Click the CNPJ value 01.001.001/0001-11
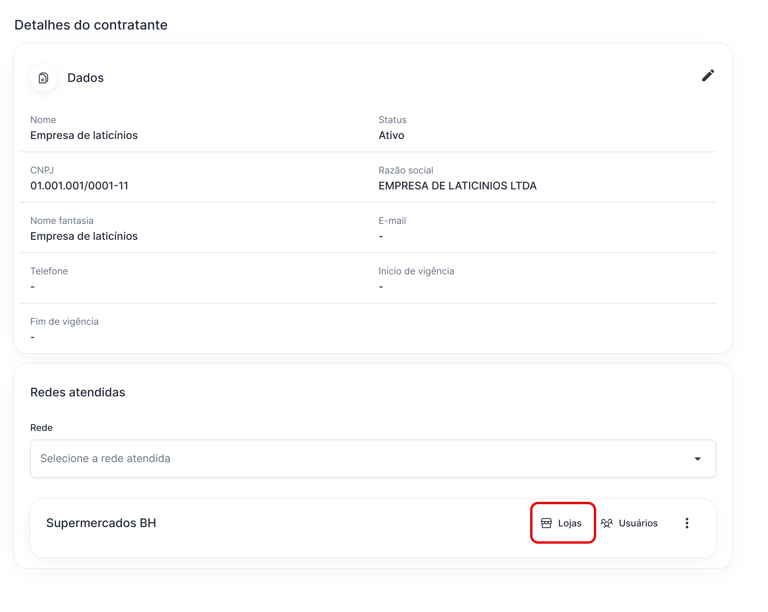Viewport: 768px width, 612px height. pyautogui.click(x=79, y=186)
